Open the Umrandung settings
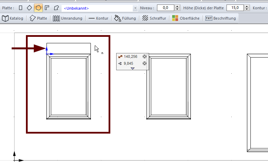Image resolution: width=268 pixels, height=168 pixels. click(x=67, y=18)
